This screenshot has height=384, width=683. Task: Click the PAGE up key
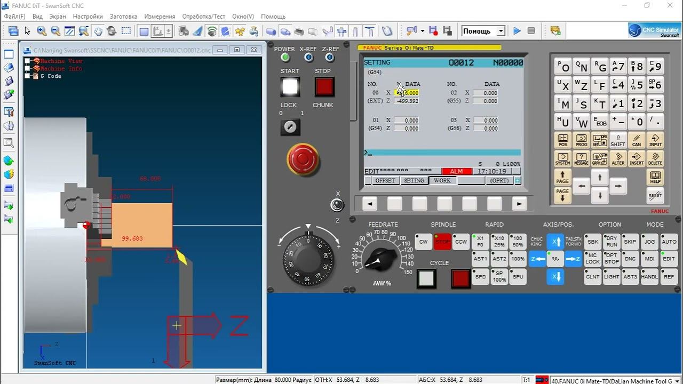563,177
